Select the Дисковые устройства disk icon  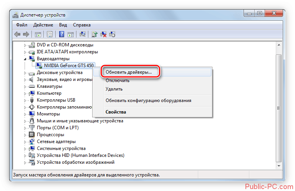32,73
